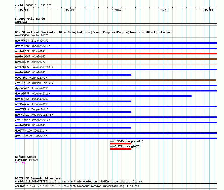Click the ruler's right arrow end
The height and width of the screenshot is (190, 224).
click(216, 8)
